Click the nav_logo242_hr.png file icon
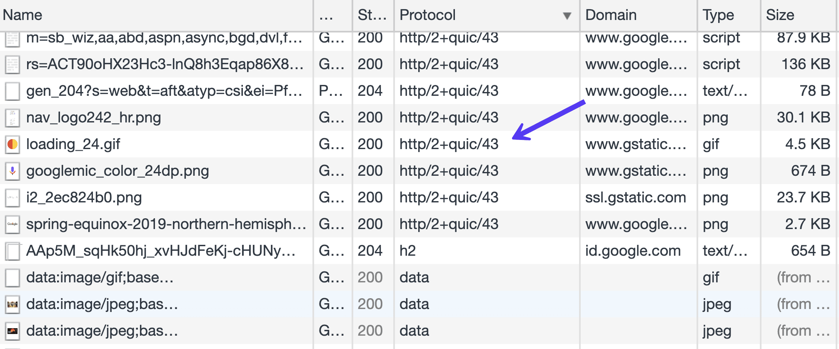Viewport: 839px width, 349px height. 12,117
